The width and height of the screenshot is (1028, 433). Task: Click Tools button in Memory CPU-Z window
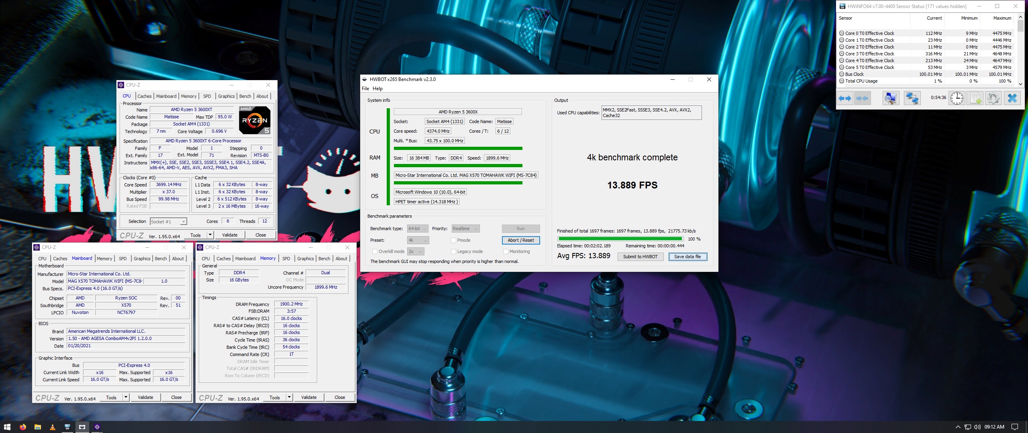(275, 398)
